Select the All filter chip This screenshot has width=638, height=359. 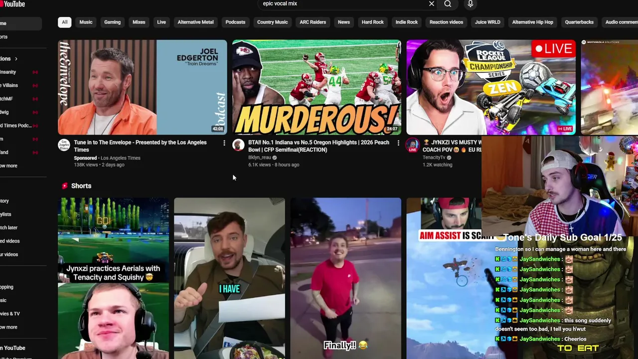click(x=64, y=22)
